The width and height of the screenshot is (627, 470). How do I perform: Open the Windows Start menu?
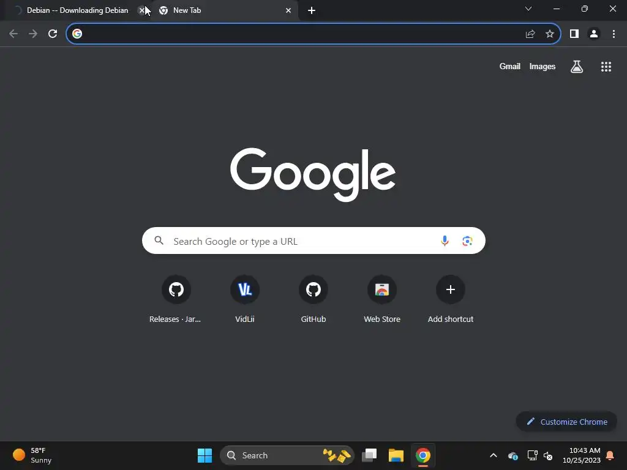pos(205,455)
